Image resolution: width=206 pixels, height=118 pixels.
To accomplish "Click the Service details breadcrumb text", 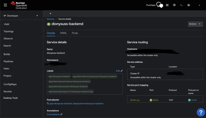I will [x=65, y=19].
